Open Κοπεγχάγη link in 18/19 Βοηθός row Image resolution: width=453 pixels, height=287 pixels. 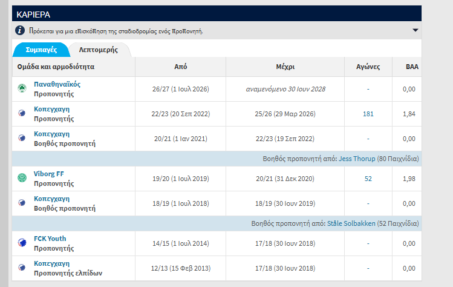[x=52, y=199]
